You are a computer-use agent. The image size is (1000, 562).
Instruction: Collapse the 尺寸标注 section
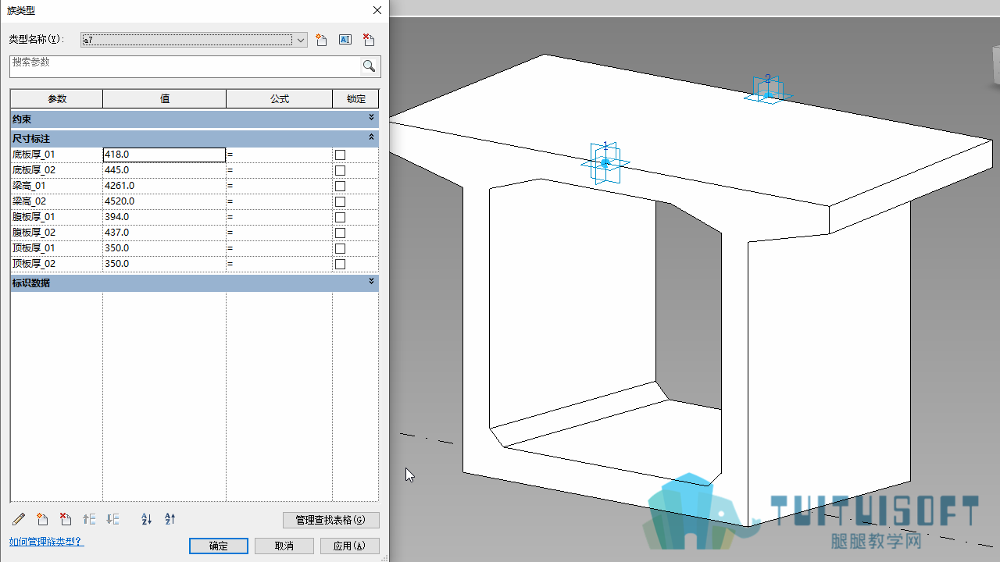372,137
